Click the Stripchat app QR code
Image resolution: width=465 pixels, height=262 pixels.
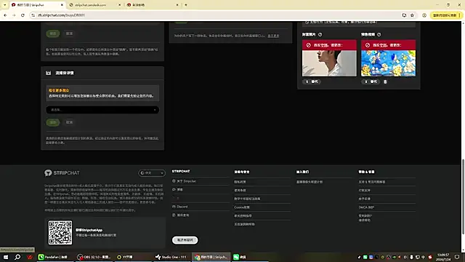point(60,233)
